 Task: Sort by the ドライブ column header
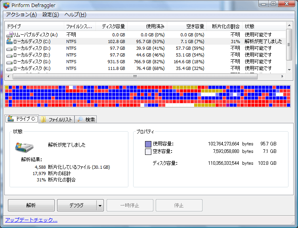pyautogui.click(x=34, y=26)
